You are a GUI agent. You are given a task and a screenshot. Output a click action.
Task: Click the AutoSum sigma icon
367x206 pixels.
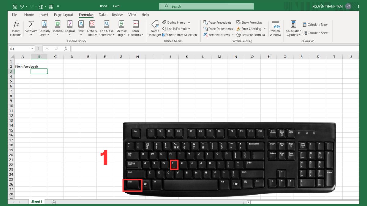[x=31, y=24]
